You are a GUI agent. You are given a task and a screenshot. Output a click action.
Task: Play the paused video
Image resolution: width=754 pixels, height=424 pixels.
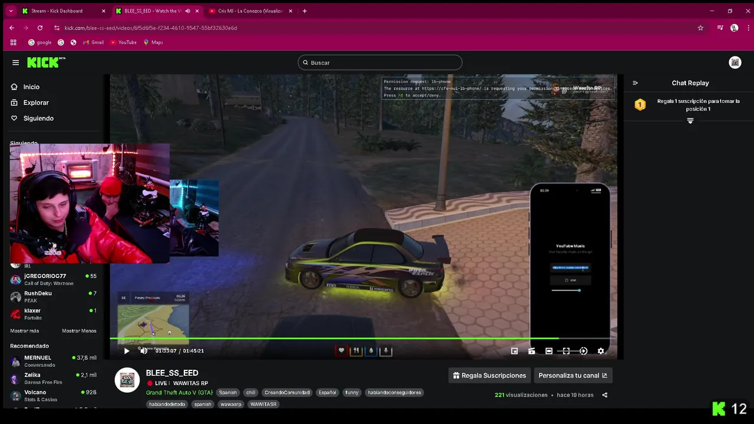(x=126, y=351)
